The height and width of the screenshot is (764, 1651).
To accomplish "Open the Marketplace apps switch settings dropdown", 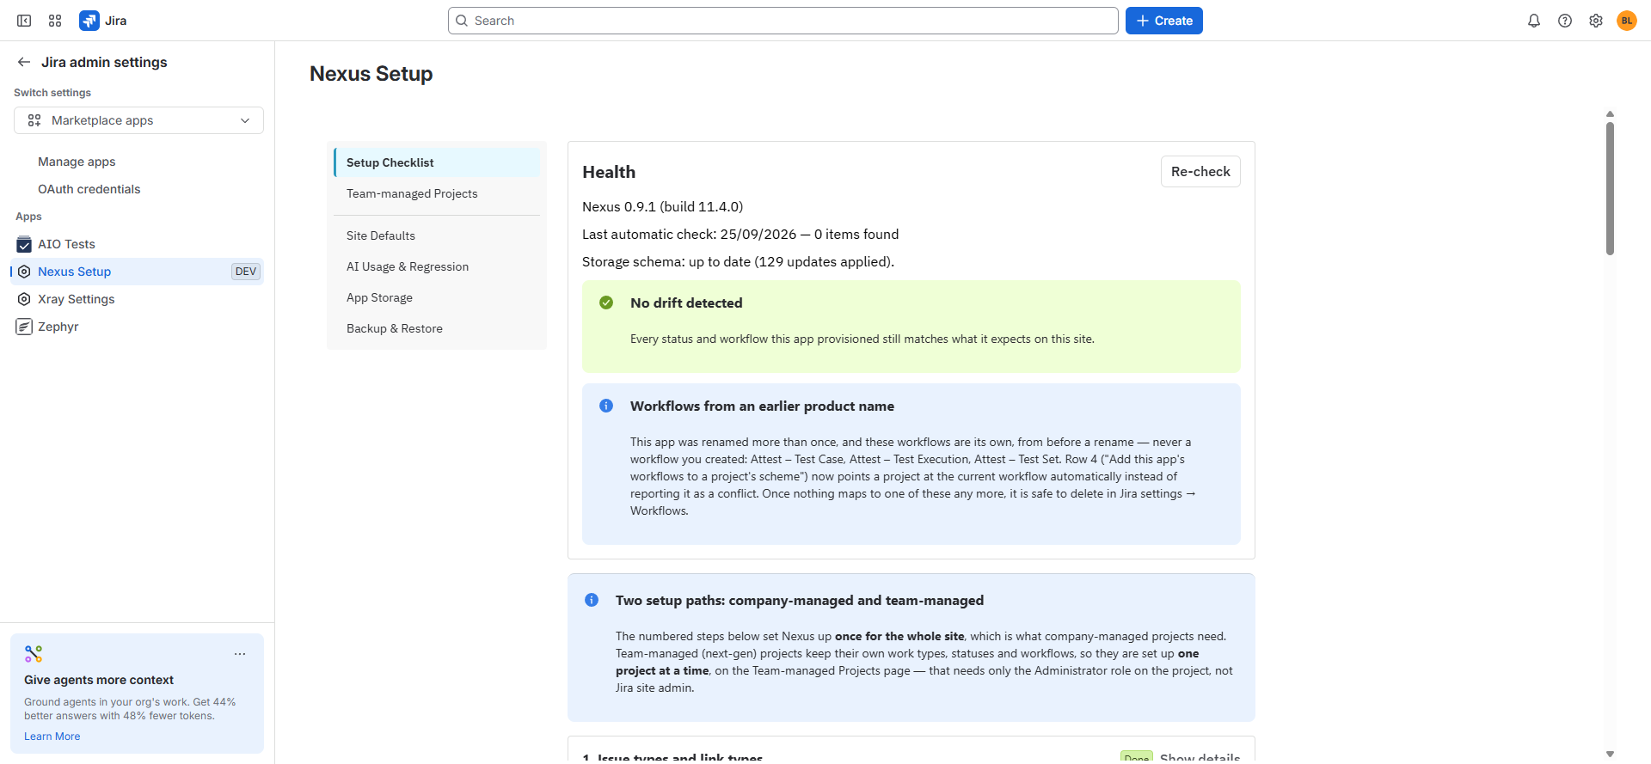I will coord(138,120).
